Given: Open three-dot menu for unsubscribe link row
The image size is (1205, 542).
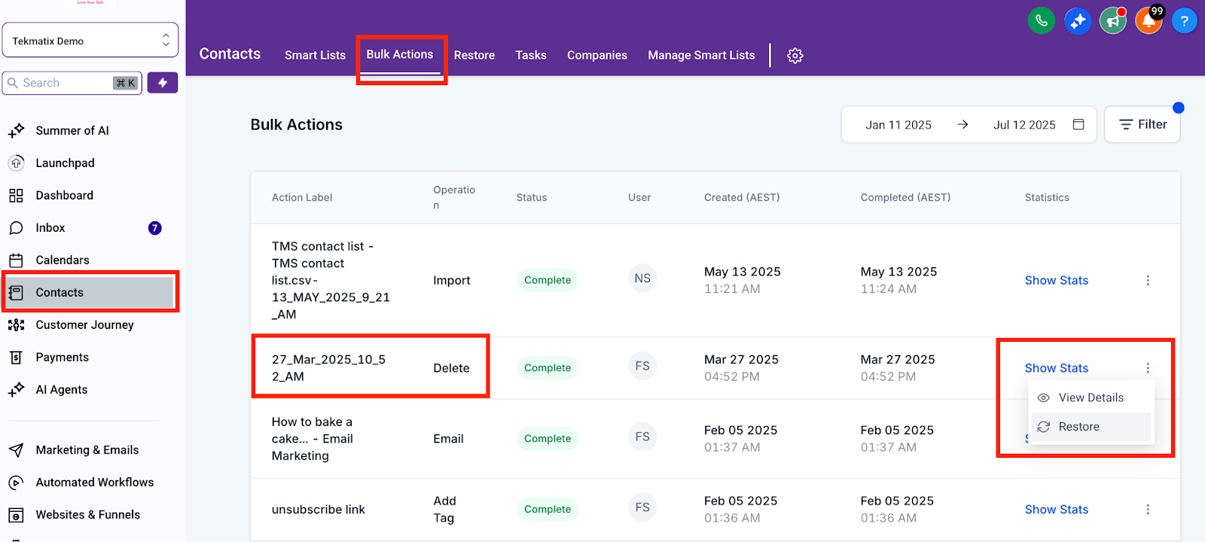Looking at the screenshot, I should point(1148,510).
